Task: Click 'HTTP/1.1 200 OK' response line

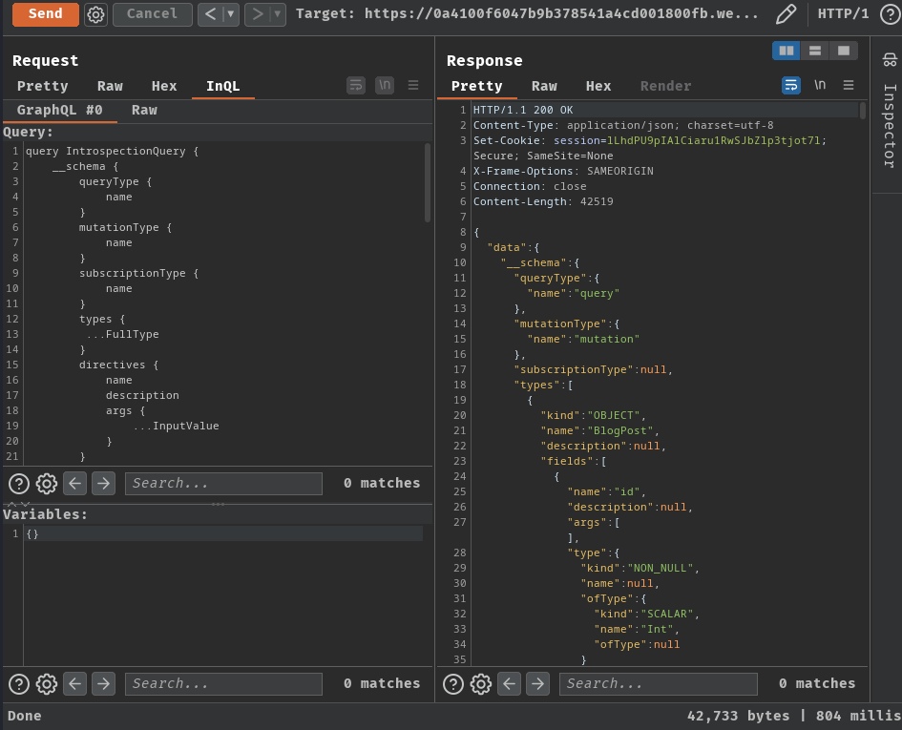Action: (x=523, y=110)
